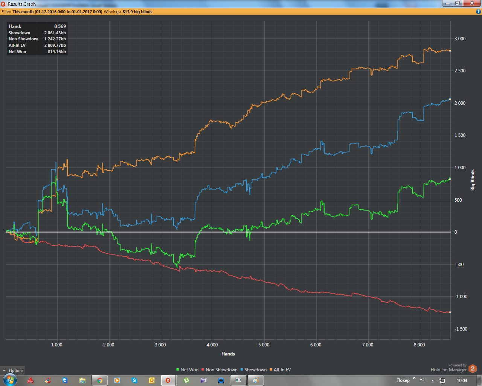Click the Hold'em Manager 2 logo
The height and width of the screenshot is (386, 482).
click(x=473, y=369)
